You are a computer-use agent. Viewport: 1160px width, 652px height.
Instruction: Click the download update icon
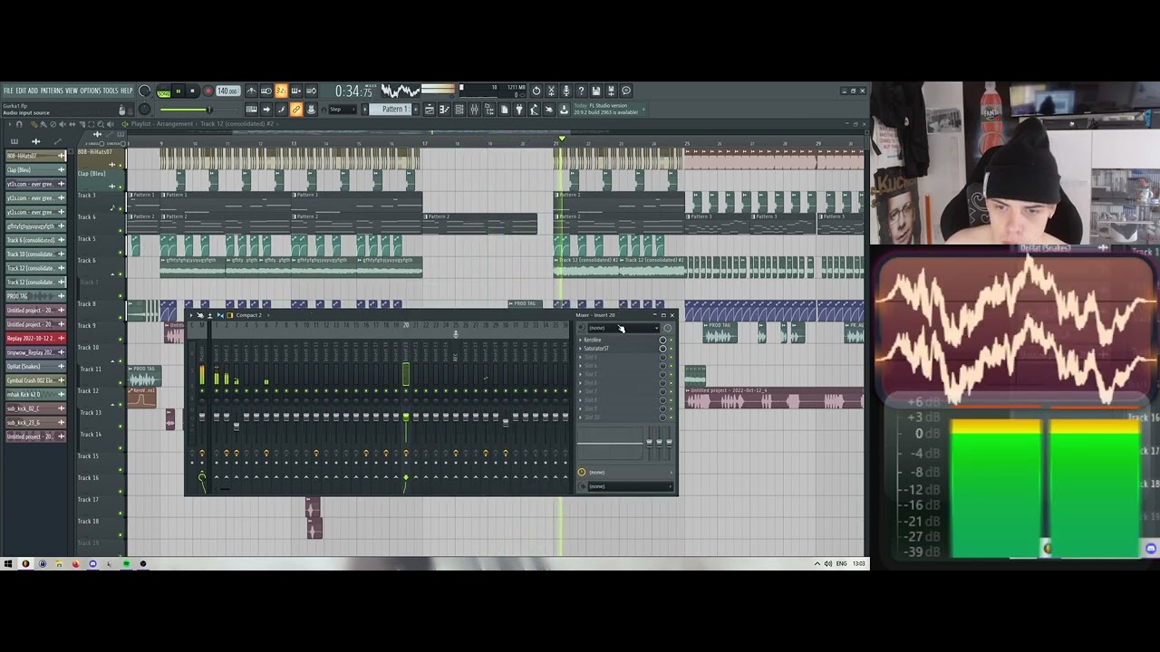(564, 110)
